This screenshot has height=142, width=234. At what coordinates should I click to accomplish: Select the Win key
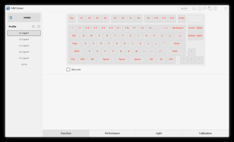pyautogui.click(x=82, y=60)
